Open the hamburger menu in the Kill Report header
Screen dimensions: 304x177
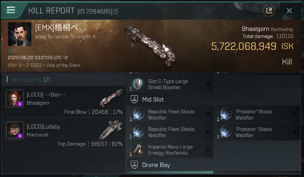(x=11, y=10)
